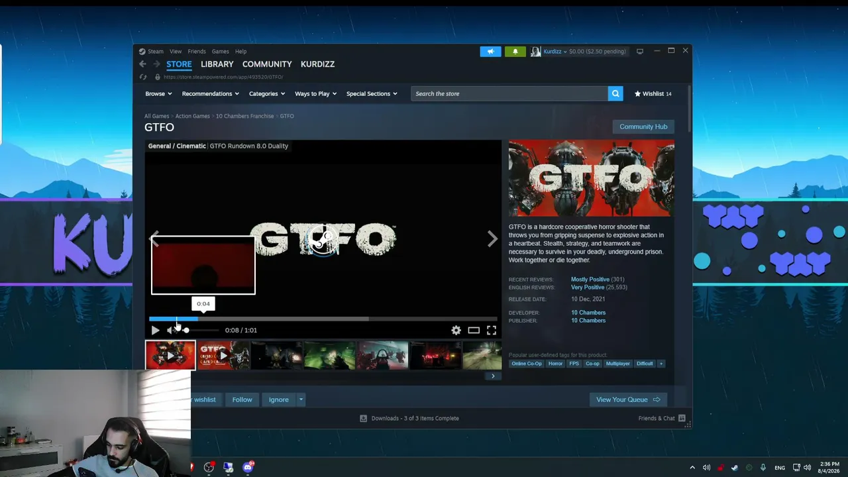Click the Steam icon in system tray

tap(735, 468)
